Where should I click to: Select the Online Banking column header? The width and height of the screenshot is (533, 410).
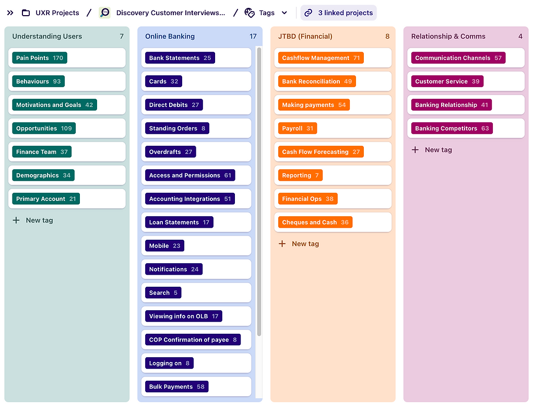[170, 37]
